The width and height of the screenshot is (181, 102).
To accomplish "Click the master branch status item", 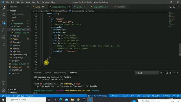I will pos(6,96).
